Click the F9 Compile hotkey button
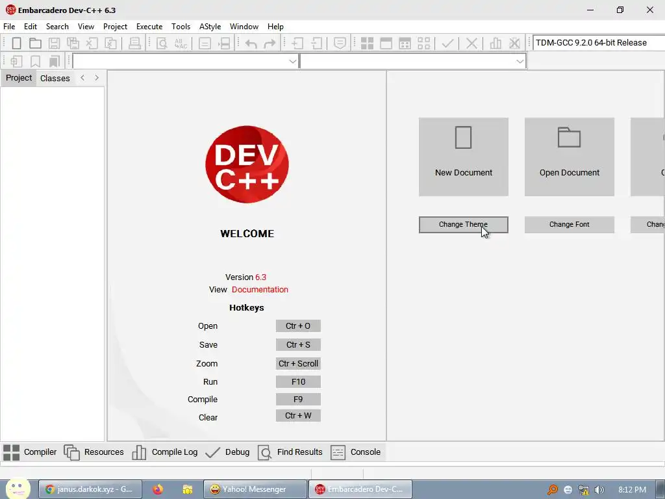The image size is (665, 499). [x=298, y=400]
